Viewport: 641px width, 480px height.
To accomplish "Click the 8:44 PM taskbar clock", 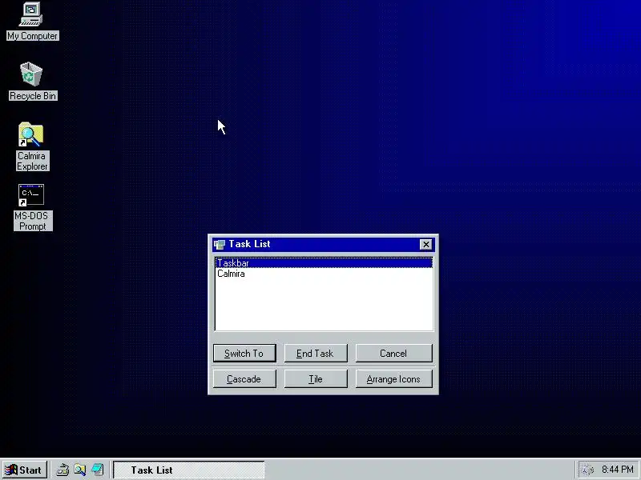I will pos(617,470).
